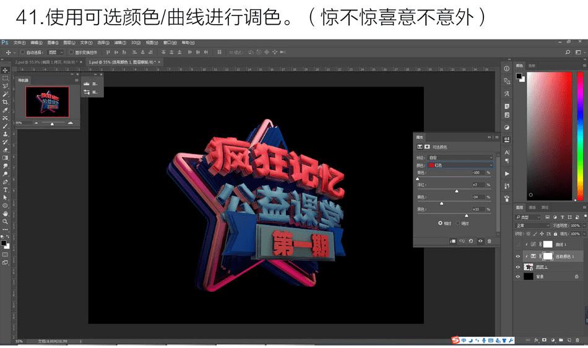The height and width of the screenshot is (348, 588).
Task: Click the magenta slider handle in Properties
Action: click(456, 191)
